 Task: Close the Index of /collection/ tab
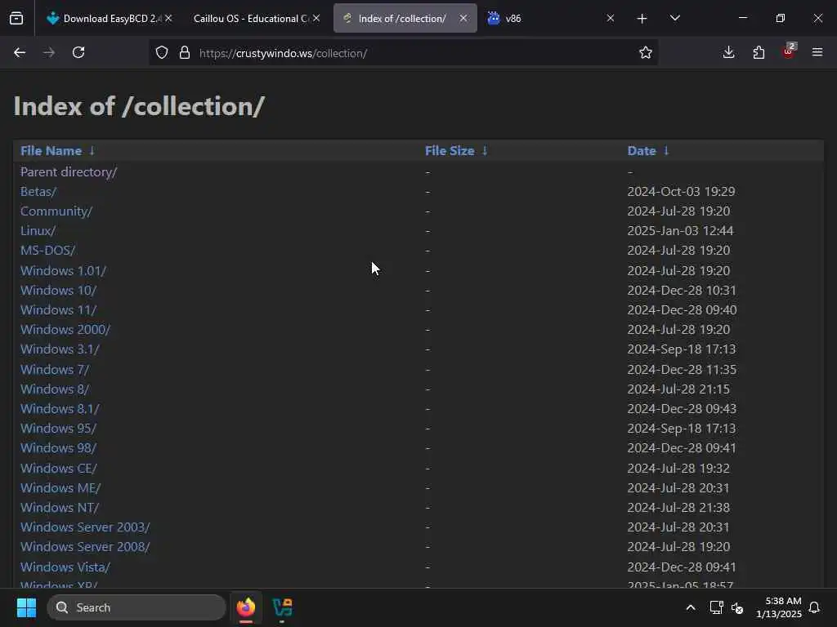click(463, 18)
